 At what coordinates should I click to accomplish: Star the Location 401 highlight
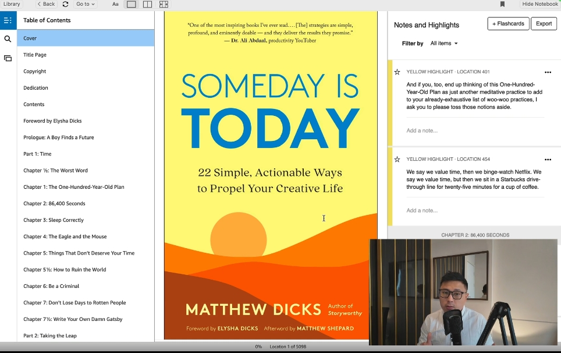pos(397,72)
